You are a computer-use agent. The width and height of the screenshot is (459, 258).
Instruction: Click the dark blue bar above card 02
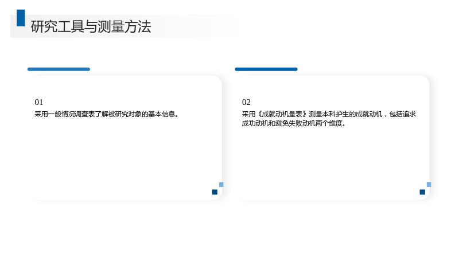266,69
